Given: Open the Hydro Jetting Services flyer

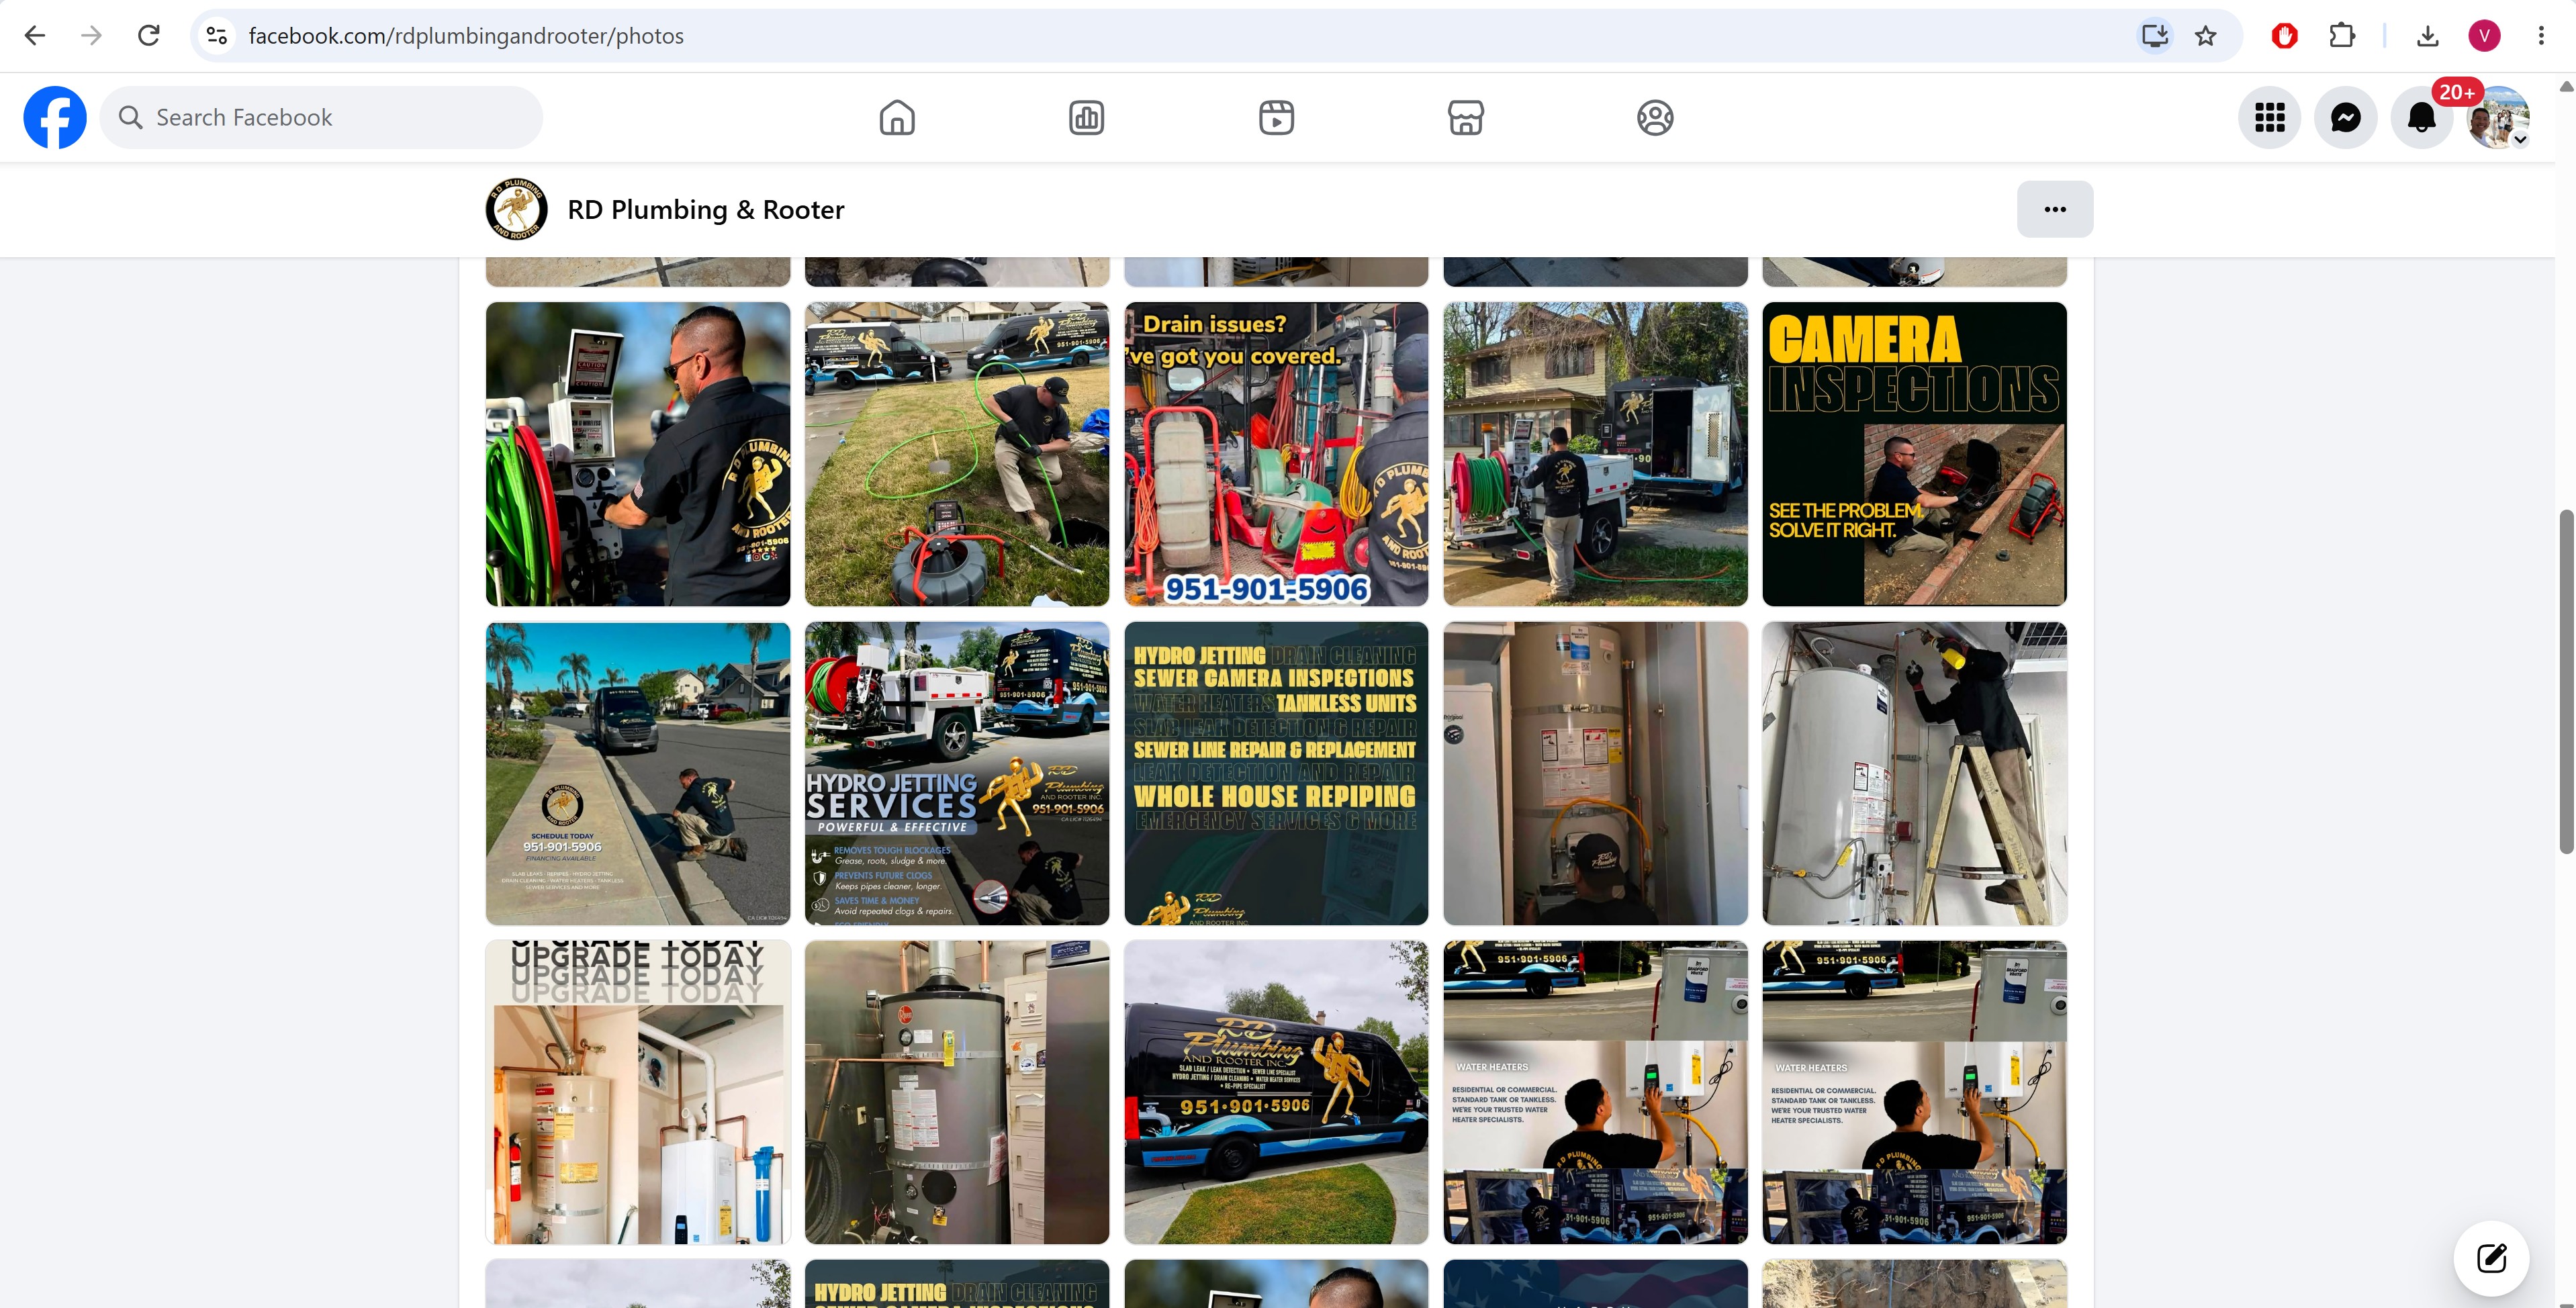Looking at the screenshot, I should [x=957, y=773].
